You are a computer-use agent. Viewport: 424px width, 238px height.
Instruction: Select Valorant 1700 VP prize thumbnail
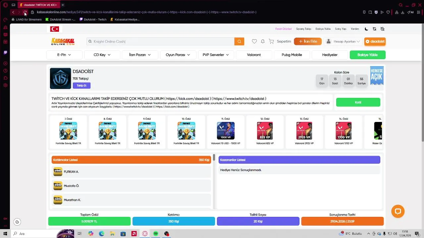[x=344, y=131]
